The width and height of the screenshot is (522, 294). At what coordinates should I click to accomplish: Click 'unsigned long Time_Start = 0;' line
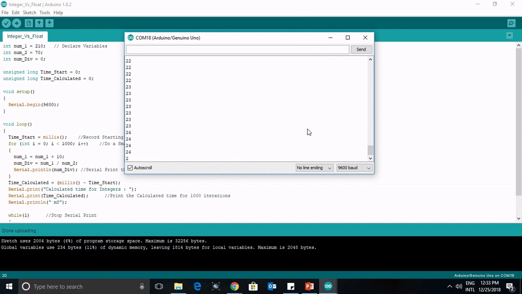click(42, 72)
